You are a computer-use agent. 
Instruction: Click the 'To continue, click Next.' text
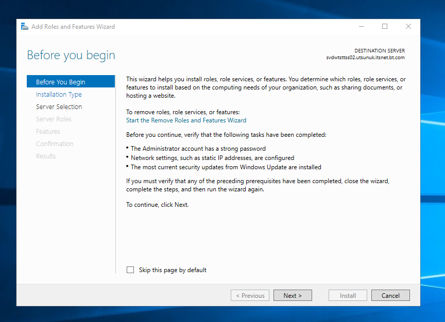point(158,205)
